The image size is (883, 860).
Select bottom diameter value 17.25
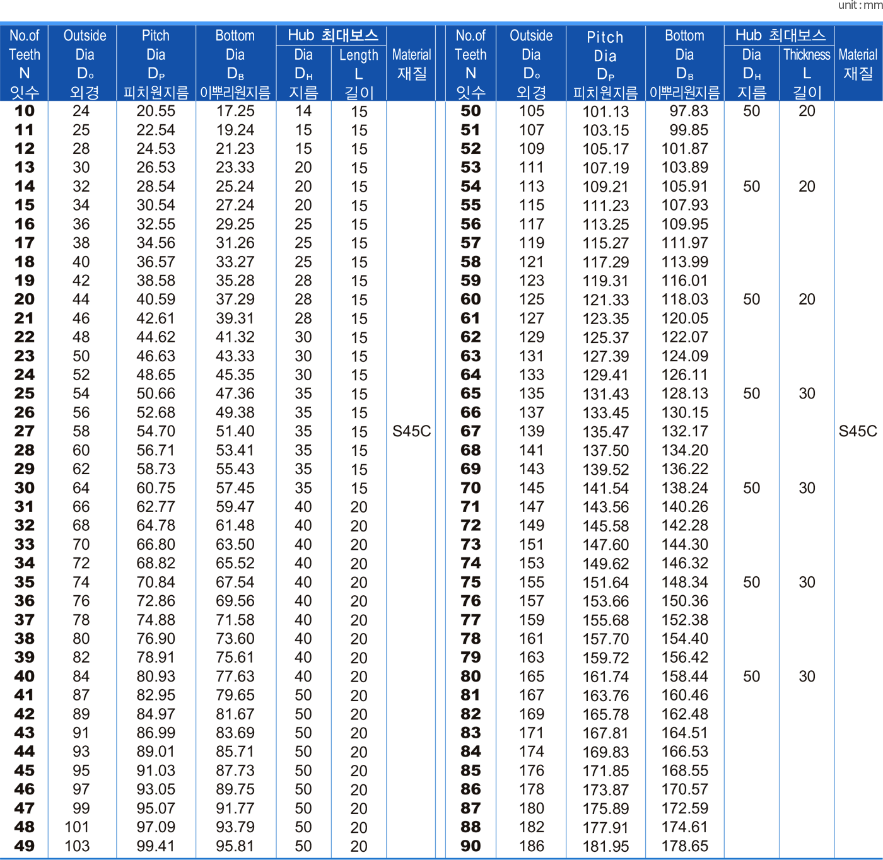235,111
